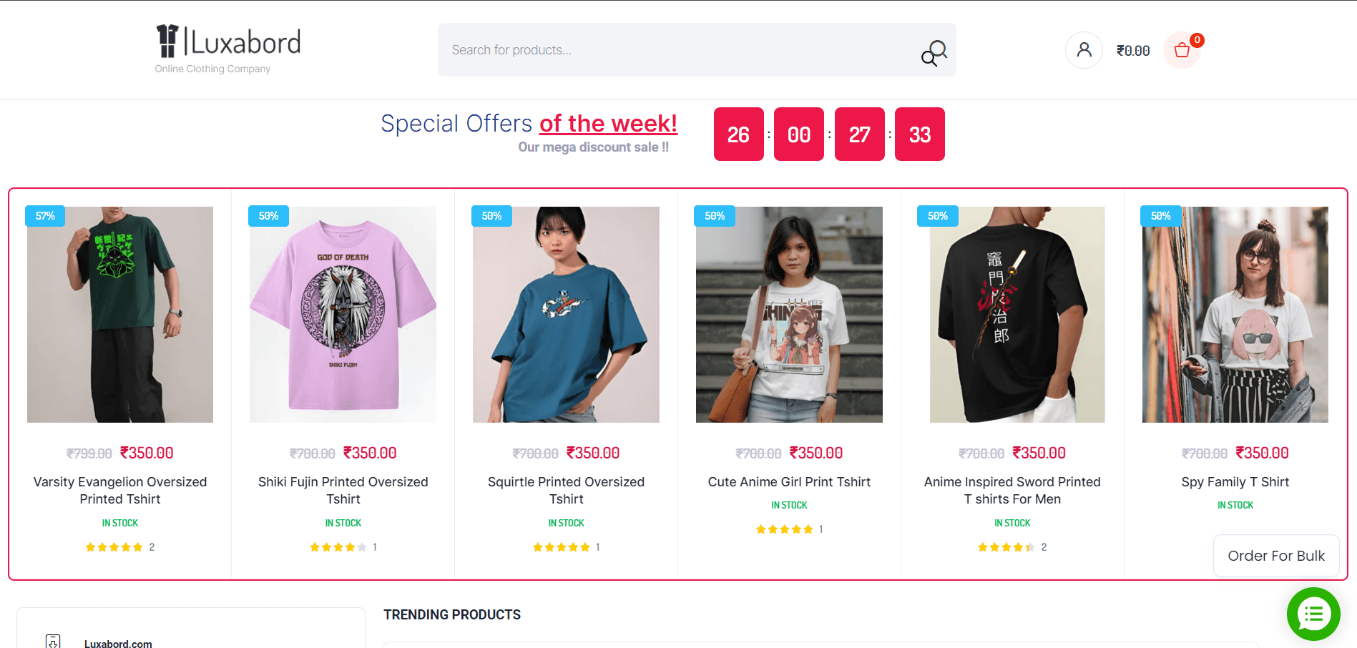The height and width of the screenshot is (648, 1357).
Task: Click the star rating under Squirtle Tshirt
Action: [x=562, y=547]
